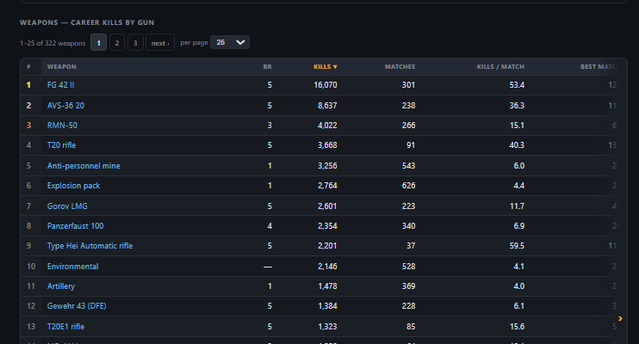The height and width of the screenshot is (344, 639).
Task: Open the Anti-personnel mine link
Action: coord(84,166)
